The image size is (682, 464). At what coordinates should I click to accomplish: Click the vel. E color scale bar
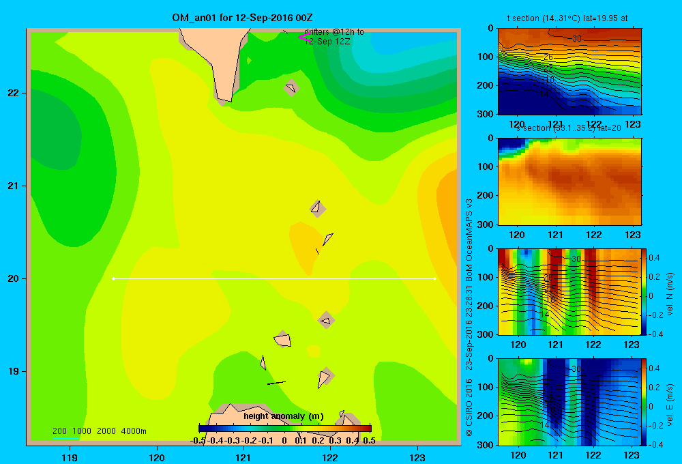pyautogui.click(x=644, y=402)
